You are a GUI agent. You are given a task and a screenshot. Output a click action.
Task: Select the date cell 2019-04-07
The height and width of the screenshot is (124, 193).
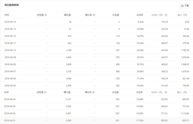pos(10,71)
